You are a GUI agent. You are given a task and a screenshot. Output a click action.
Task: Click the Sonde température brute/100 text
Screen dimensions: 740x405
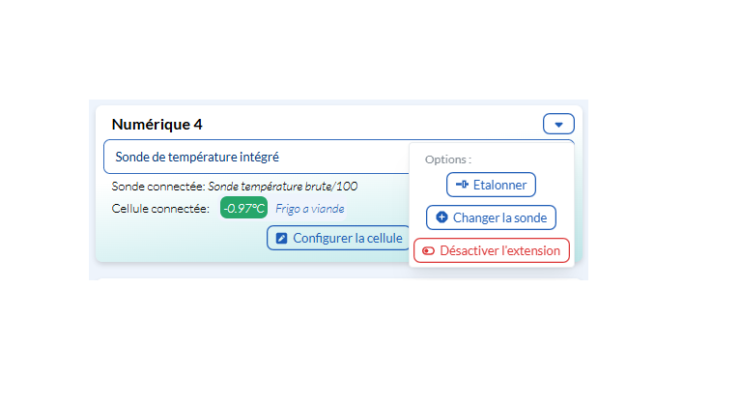tap(284, 185)
